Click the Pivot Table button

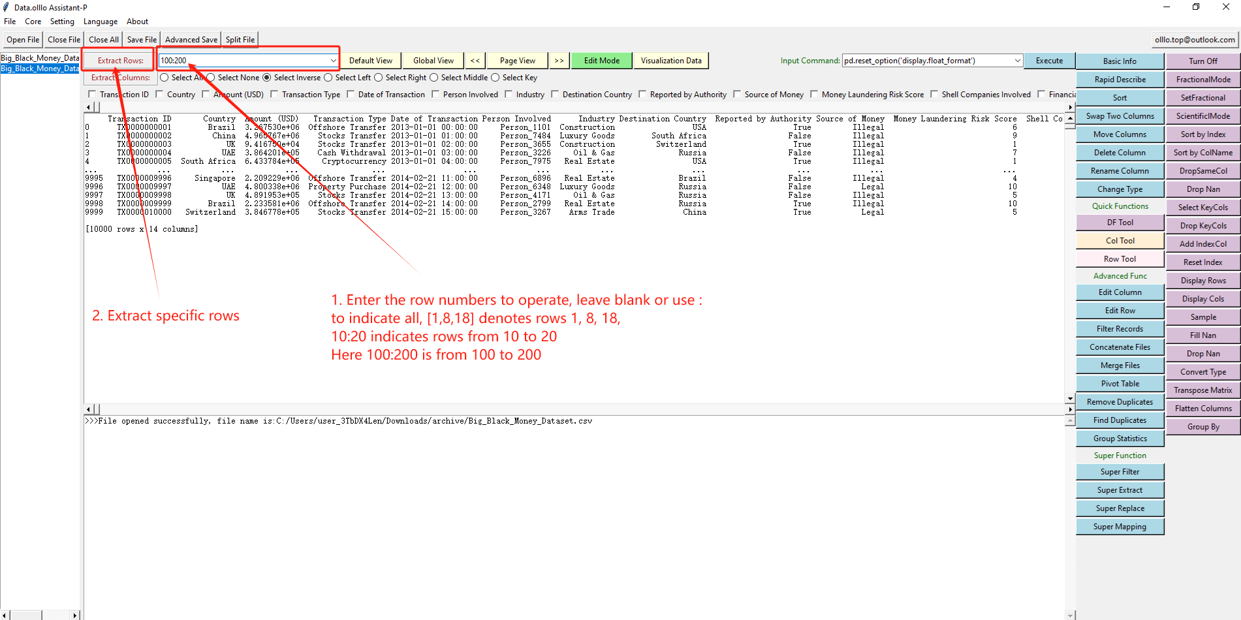[x=1120, y=384]
